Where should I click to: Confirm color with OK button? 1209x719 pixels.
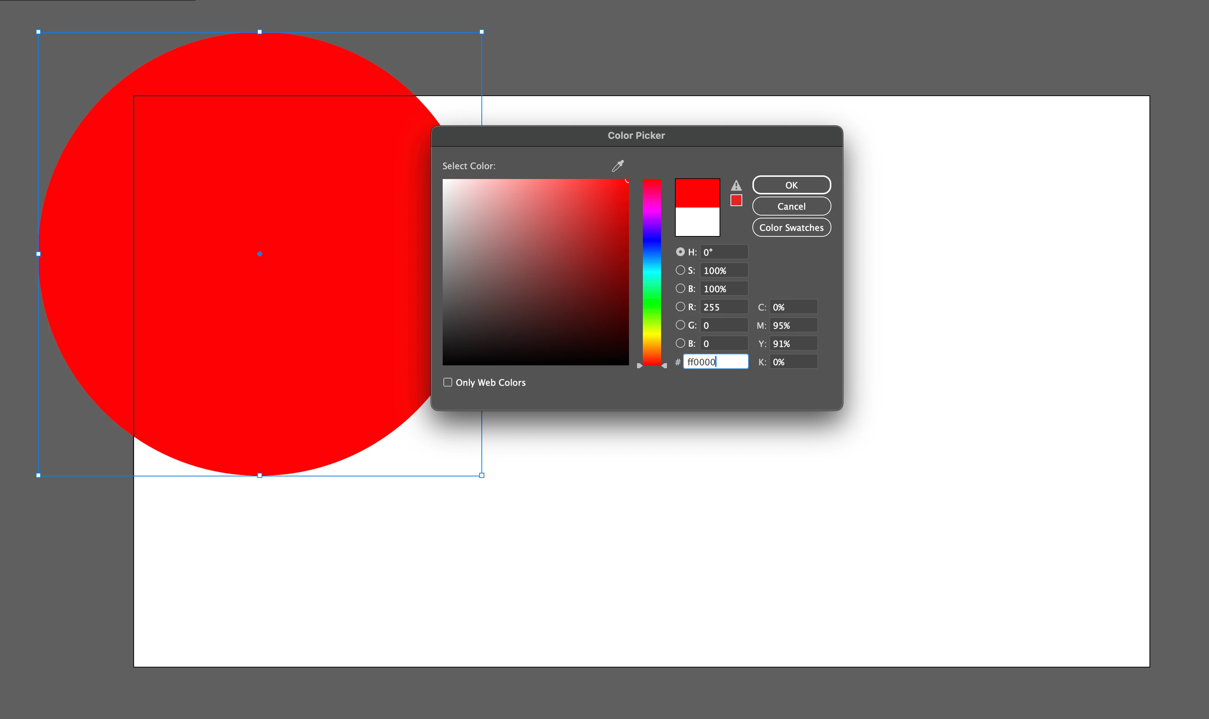[791, 185]
